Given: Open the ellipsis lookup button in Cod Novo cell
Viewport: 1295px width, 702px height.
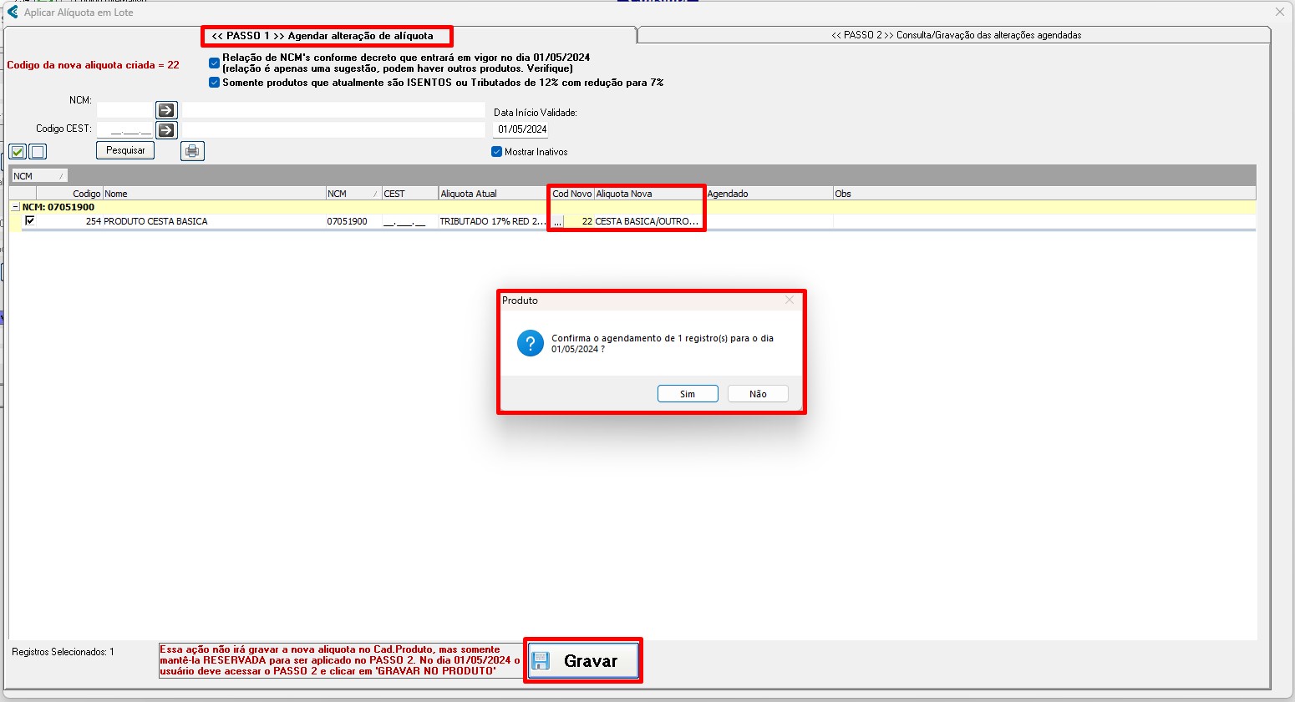Looking at the screenshot, I should click(x=557, y=221).
